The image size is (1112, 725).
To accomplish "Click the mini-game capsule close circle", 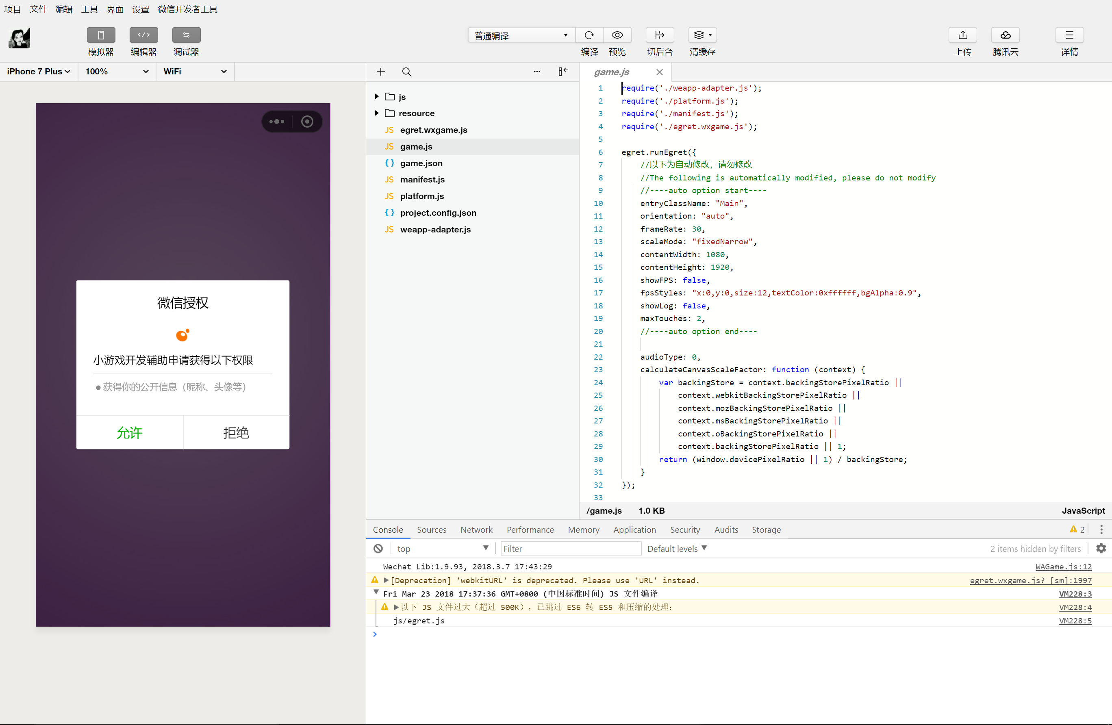I will (x=307, y=122).
